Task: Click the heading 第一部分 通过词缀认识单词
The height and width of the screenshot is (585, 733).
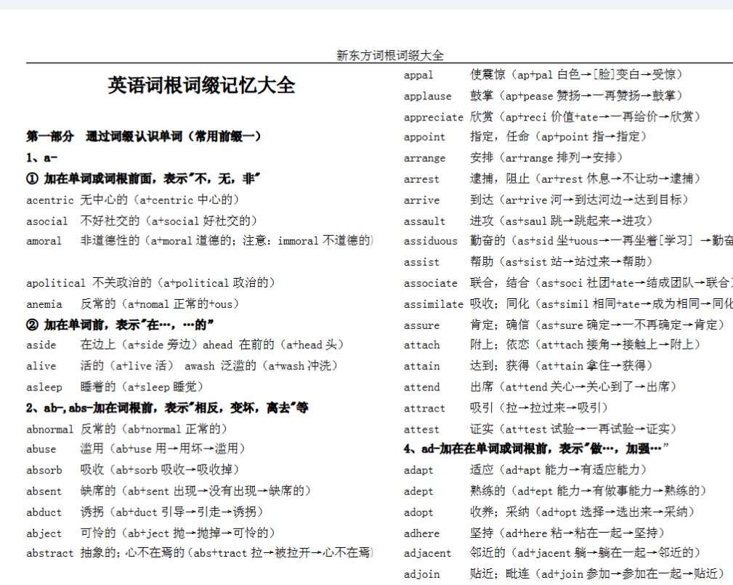Action: 144,136
